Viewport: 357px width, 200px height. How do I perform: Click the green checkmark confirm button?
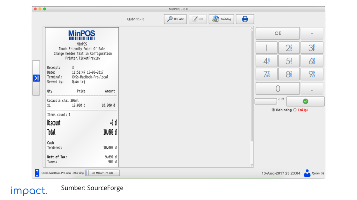[305, 101]
